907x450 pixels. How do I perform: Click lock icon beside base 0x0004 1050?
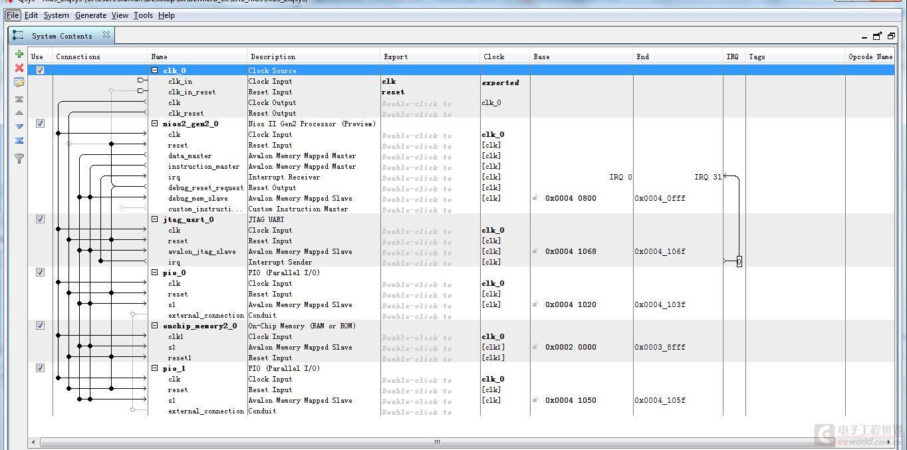tap(535, 400)
